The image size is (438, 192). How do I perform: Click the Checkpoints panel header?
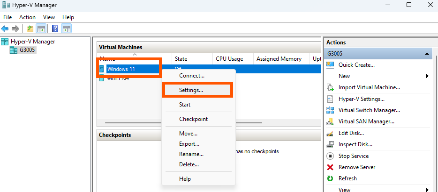[209, 135]
